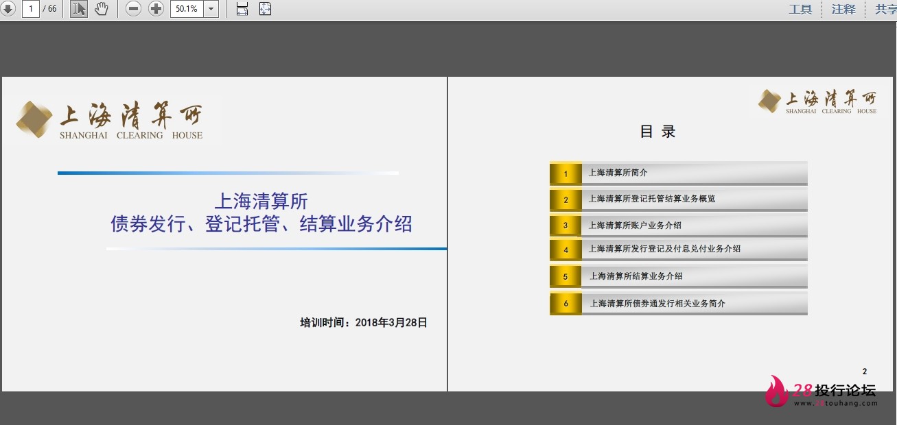Click SHANGHAI CLEARING HOUSE text on cover slide
This screenshot has height=425, width=897.
[131, 136]
